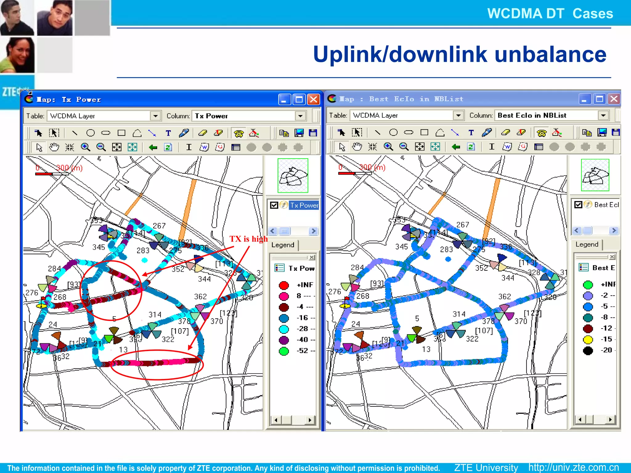Uncheck the Tx Power layer checkbox
631x473 pixels.
[274, 205]
